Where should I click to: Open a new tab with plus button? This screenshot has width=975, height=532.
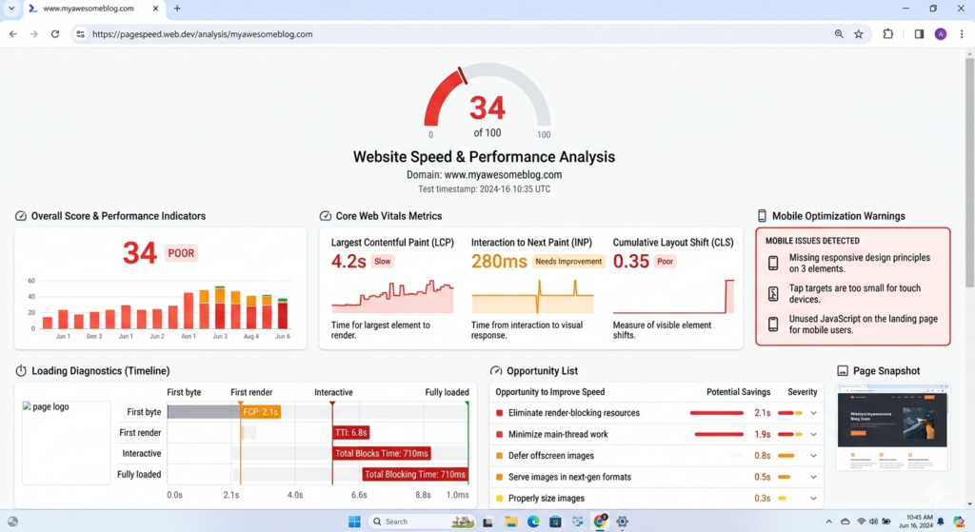(x=177, y=9)
